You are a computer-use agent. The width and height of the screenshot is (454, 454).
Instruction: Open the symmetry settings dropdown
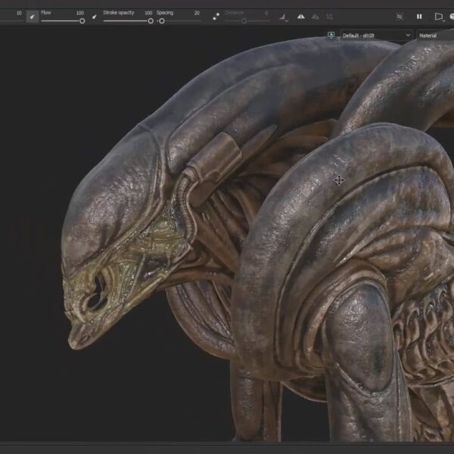click(284, 16)
